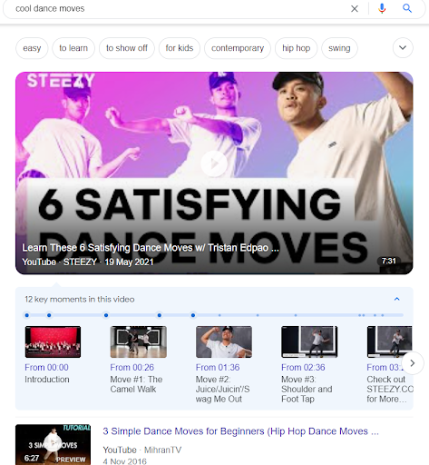This screenshot has width=429, height=465.
Task: Open '3 Simple Dance Moves for Beginners' link
Action: point(240,431)
